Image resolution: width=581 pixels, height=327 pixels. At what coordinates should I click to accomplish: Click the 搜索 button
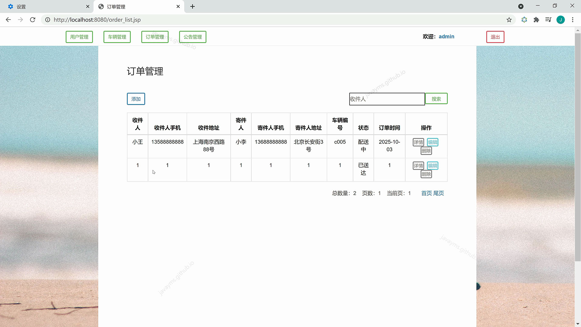(x=436, y=99)
